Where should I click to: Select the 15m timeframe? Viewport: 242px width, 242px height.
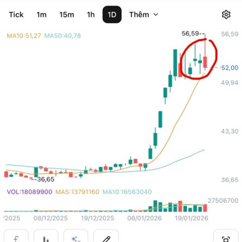pos(67,15)
